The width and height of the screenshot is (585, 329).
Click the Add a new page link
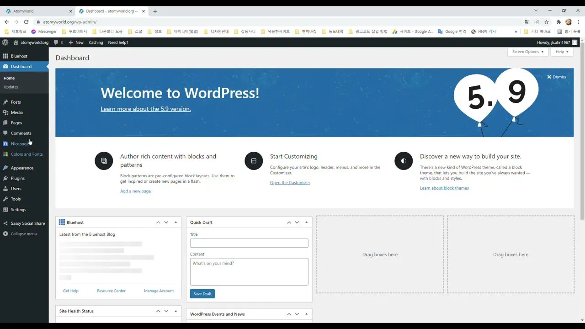[135, 191]
